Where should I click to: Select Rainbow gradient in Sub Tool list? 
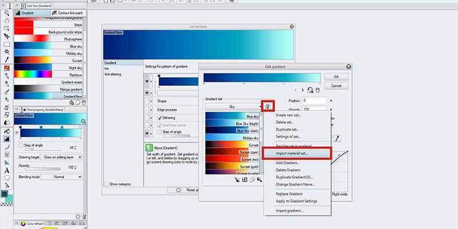point(49,75)
